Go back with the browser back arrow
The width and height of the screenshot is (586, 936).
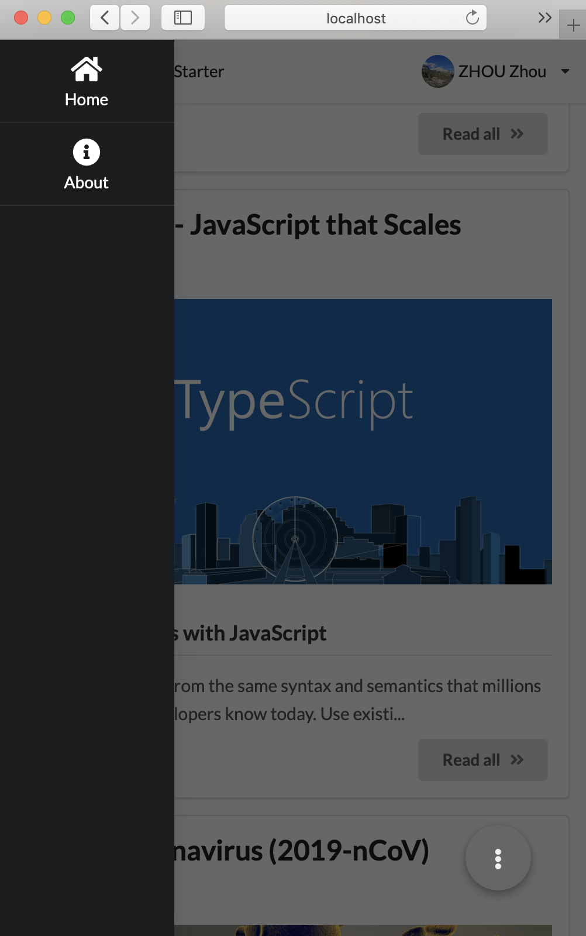point(105,18)
